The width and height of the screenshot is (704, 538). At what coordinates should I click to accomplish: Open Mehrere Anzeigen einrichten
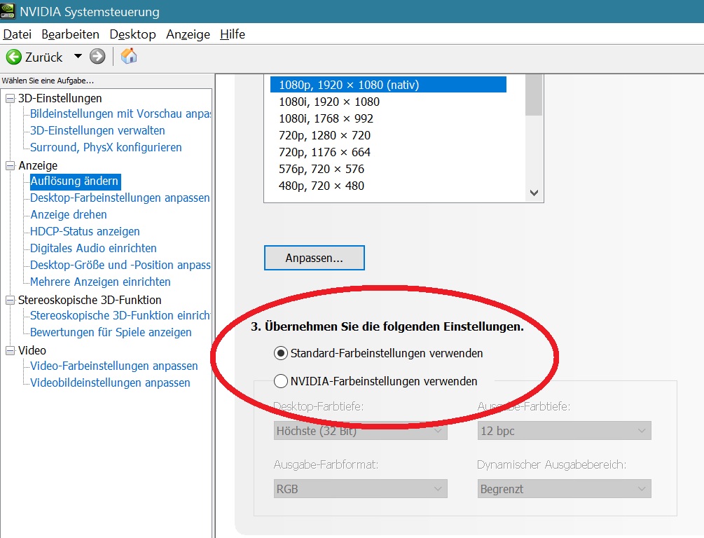(100, 282)
